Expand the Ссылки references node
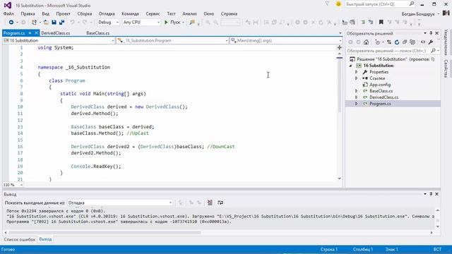 click(356, 78)
